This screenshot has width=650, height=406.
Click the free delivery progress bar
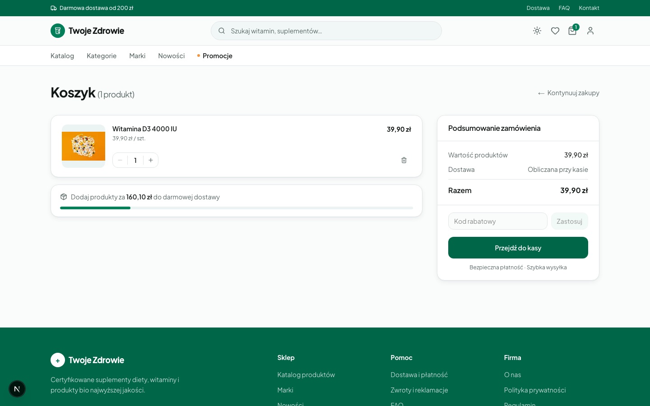tap(237, 208)
